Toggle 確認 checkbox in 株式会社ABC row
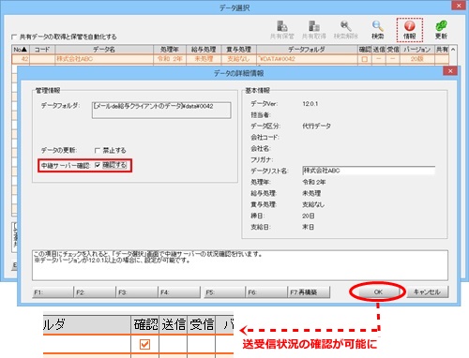The height and width of the screenshot is (358, 469). (x=365, y=59)
